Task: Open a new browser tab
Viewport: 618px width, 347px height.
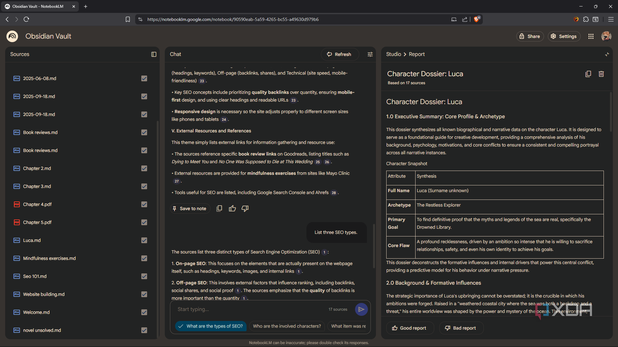Action: [86, 7]
